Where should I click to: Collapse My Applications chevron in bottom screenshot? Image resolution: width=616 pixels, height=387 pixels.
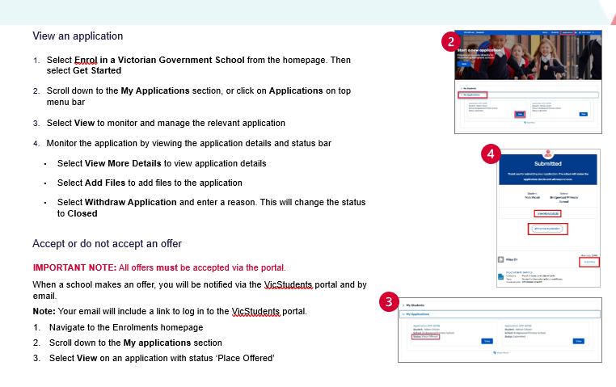(x=403, y=314)
